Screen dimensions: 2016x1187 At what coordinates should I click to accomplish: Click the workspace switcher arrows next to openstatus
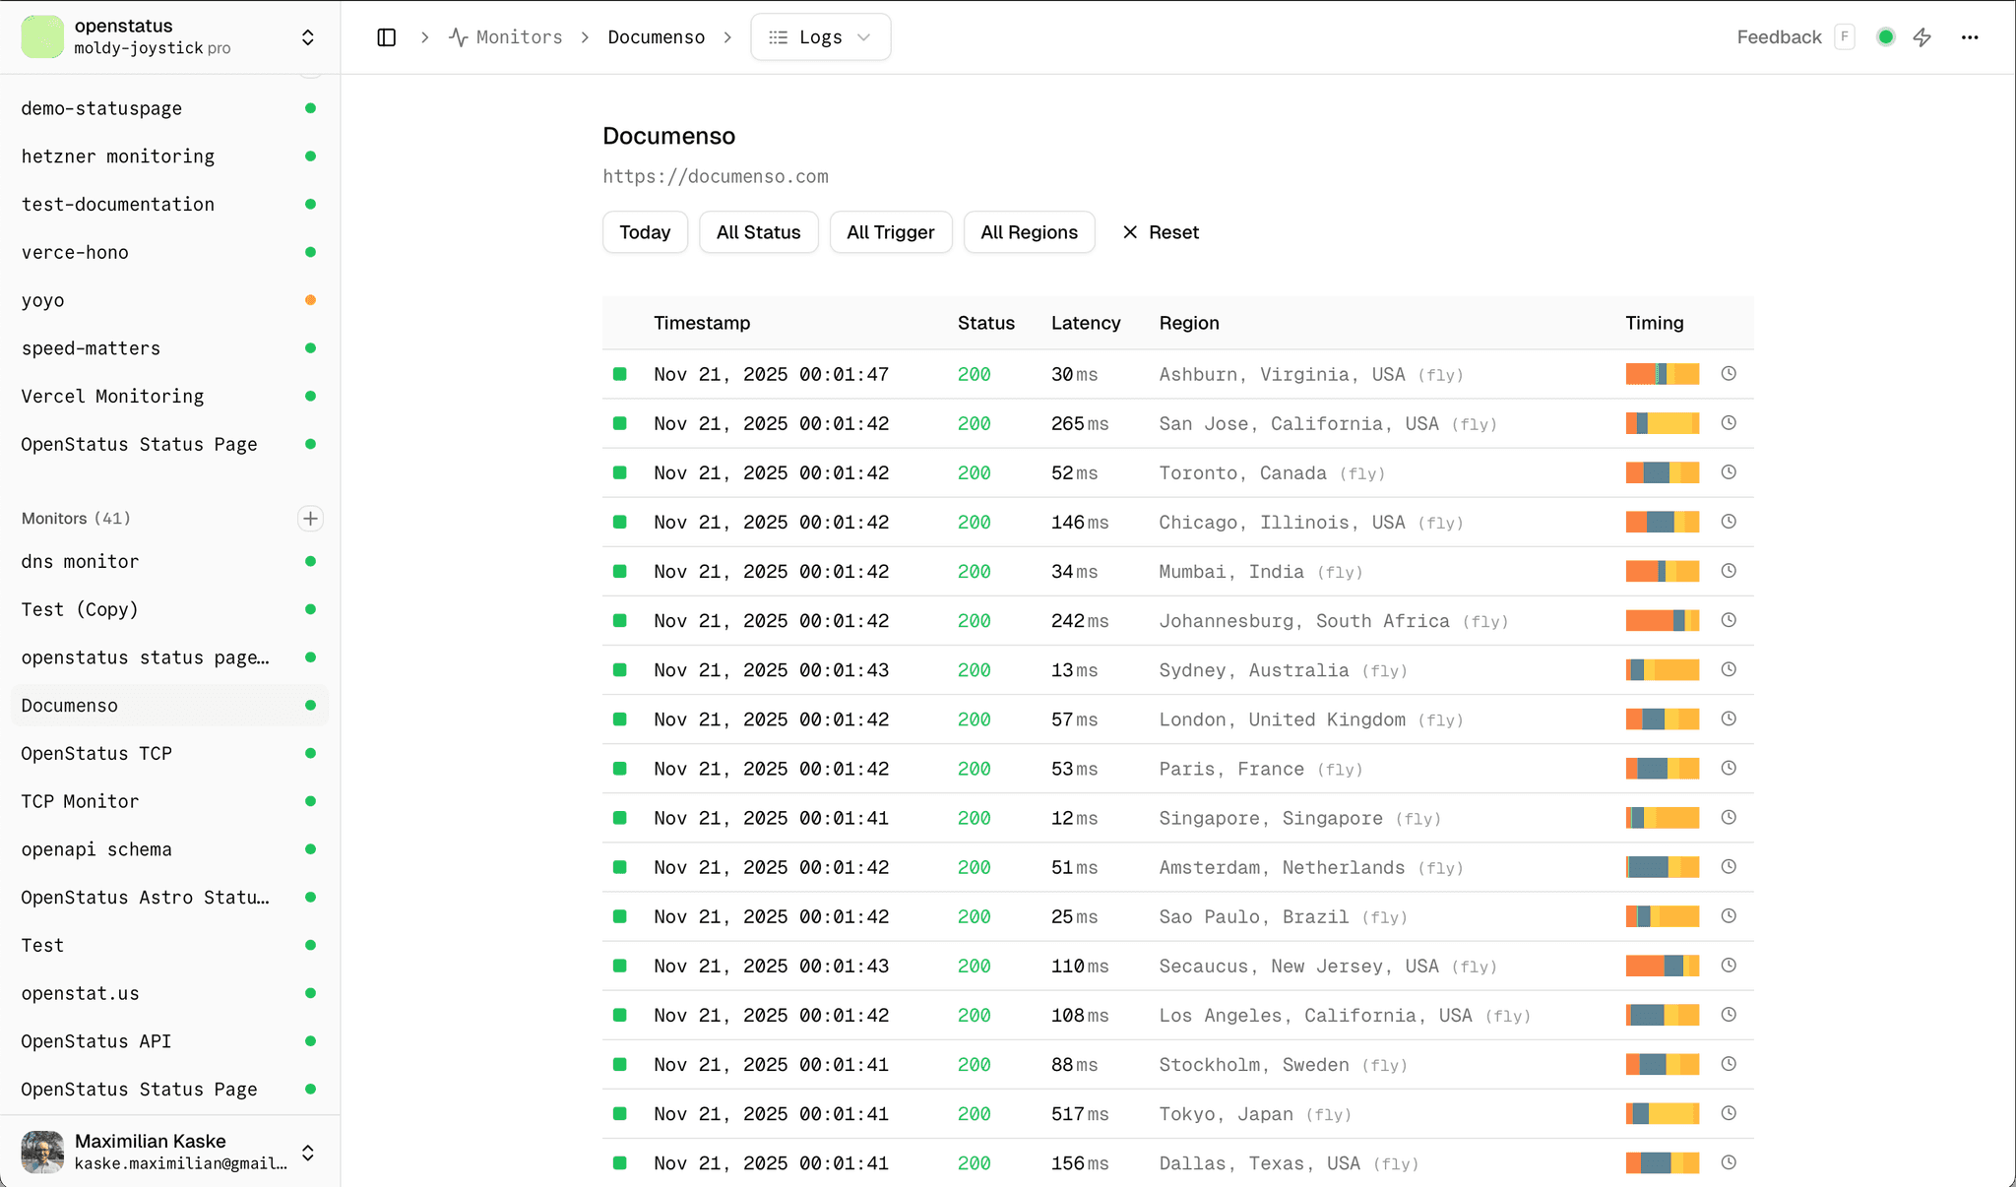[307, 35]
